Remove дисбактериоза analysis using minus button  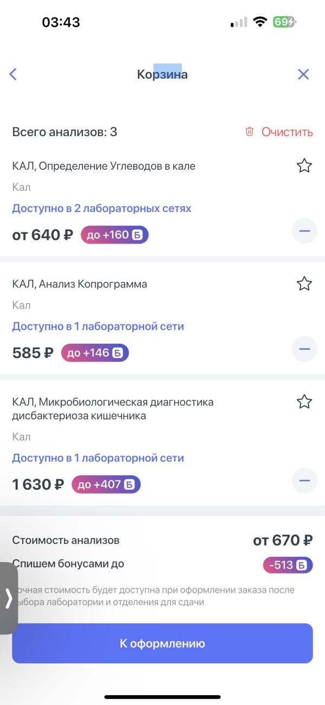pyautogui.click(x=304, y=480)
